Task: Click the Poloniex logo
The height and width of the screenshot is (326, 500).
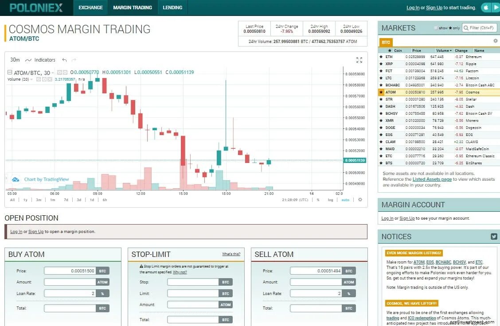Action: point(36,8)
